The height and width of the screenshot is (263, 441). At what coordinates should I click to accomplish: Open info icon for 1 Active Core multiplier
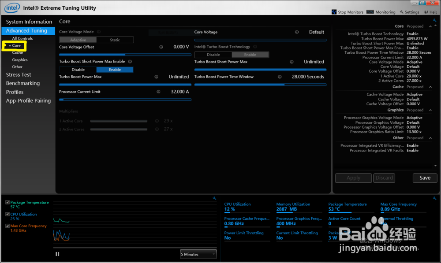pos(157,121)
